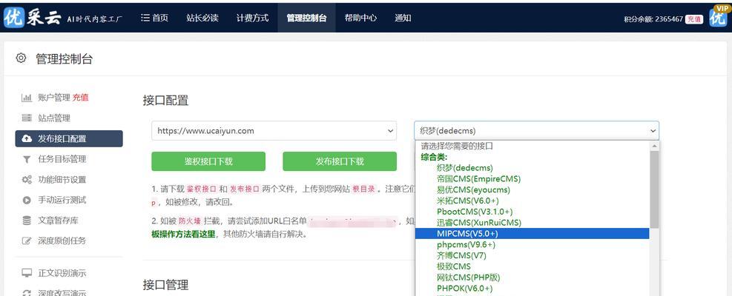732x296 pixels.
Task: Click the 接口配置 heading
Action: coord(165,100)
